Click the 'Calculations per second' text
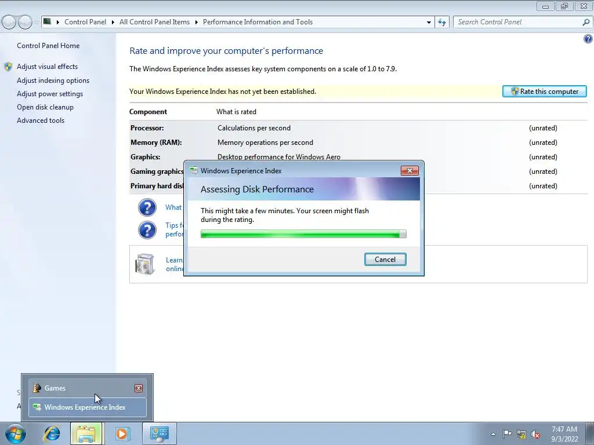 tap(254, 128)
